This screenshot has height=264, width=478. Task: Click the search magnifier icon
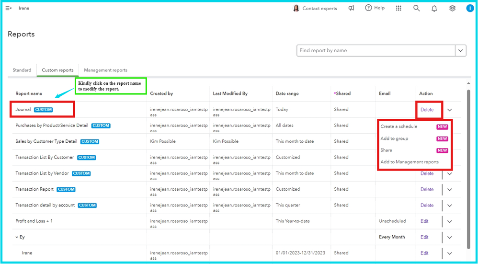416,8
